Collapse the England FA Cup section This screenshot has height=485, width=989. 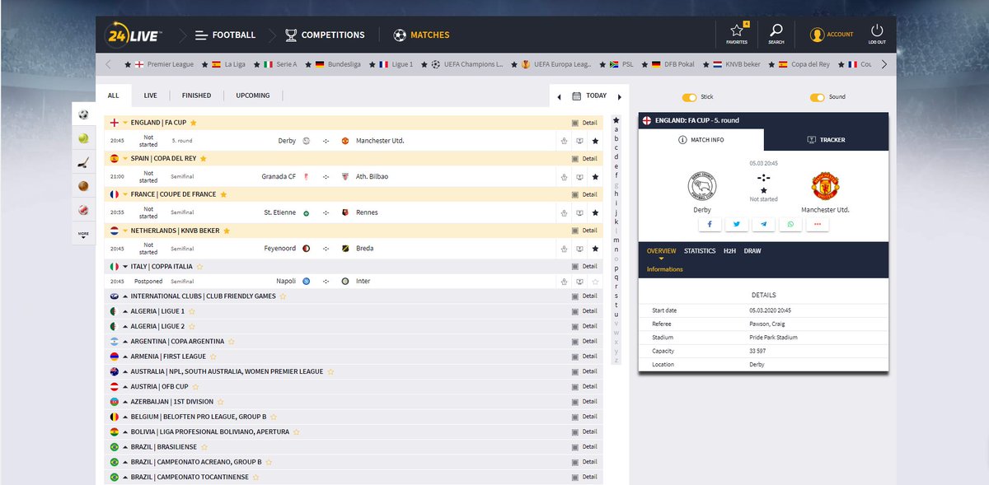[125, 123]
